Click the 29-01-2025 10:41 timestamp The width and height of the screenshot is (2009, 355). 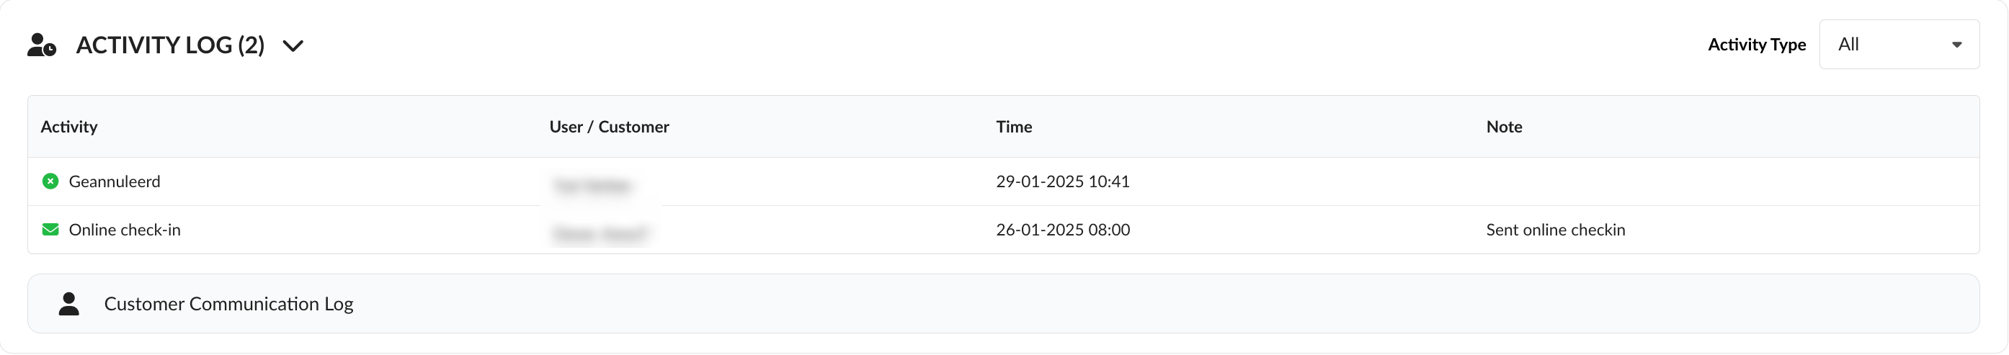click(x=1062, y=181)
